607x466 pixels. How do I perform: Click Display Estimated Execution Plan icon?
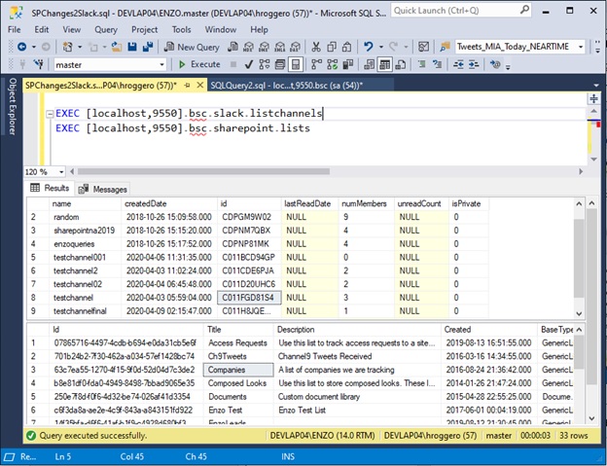point(265,64)
